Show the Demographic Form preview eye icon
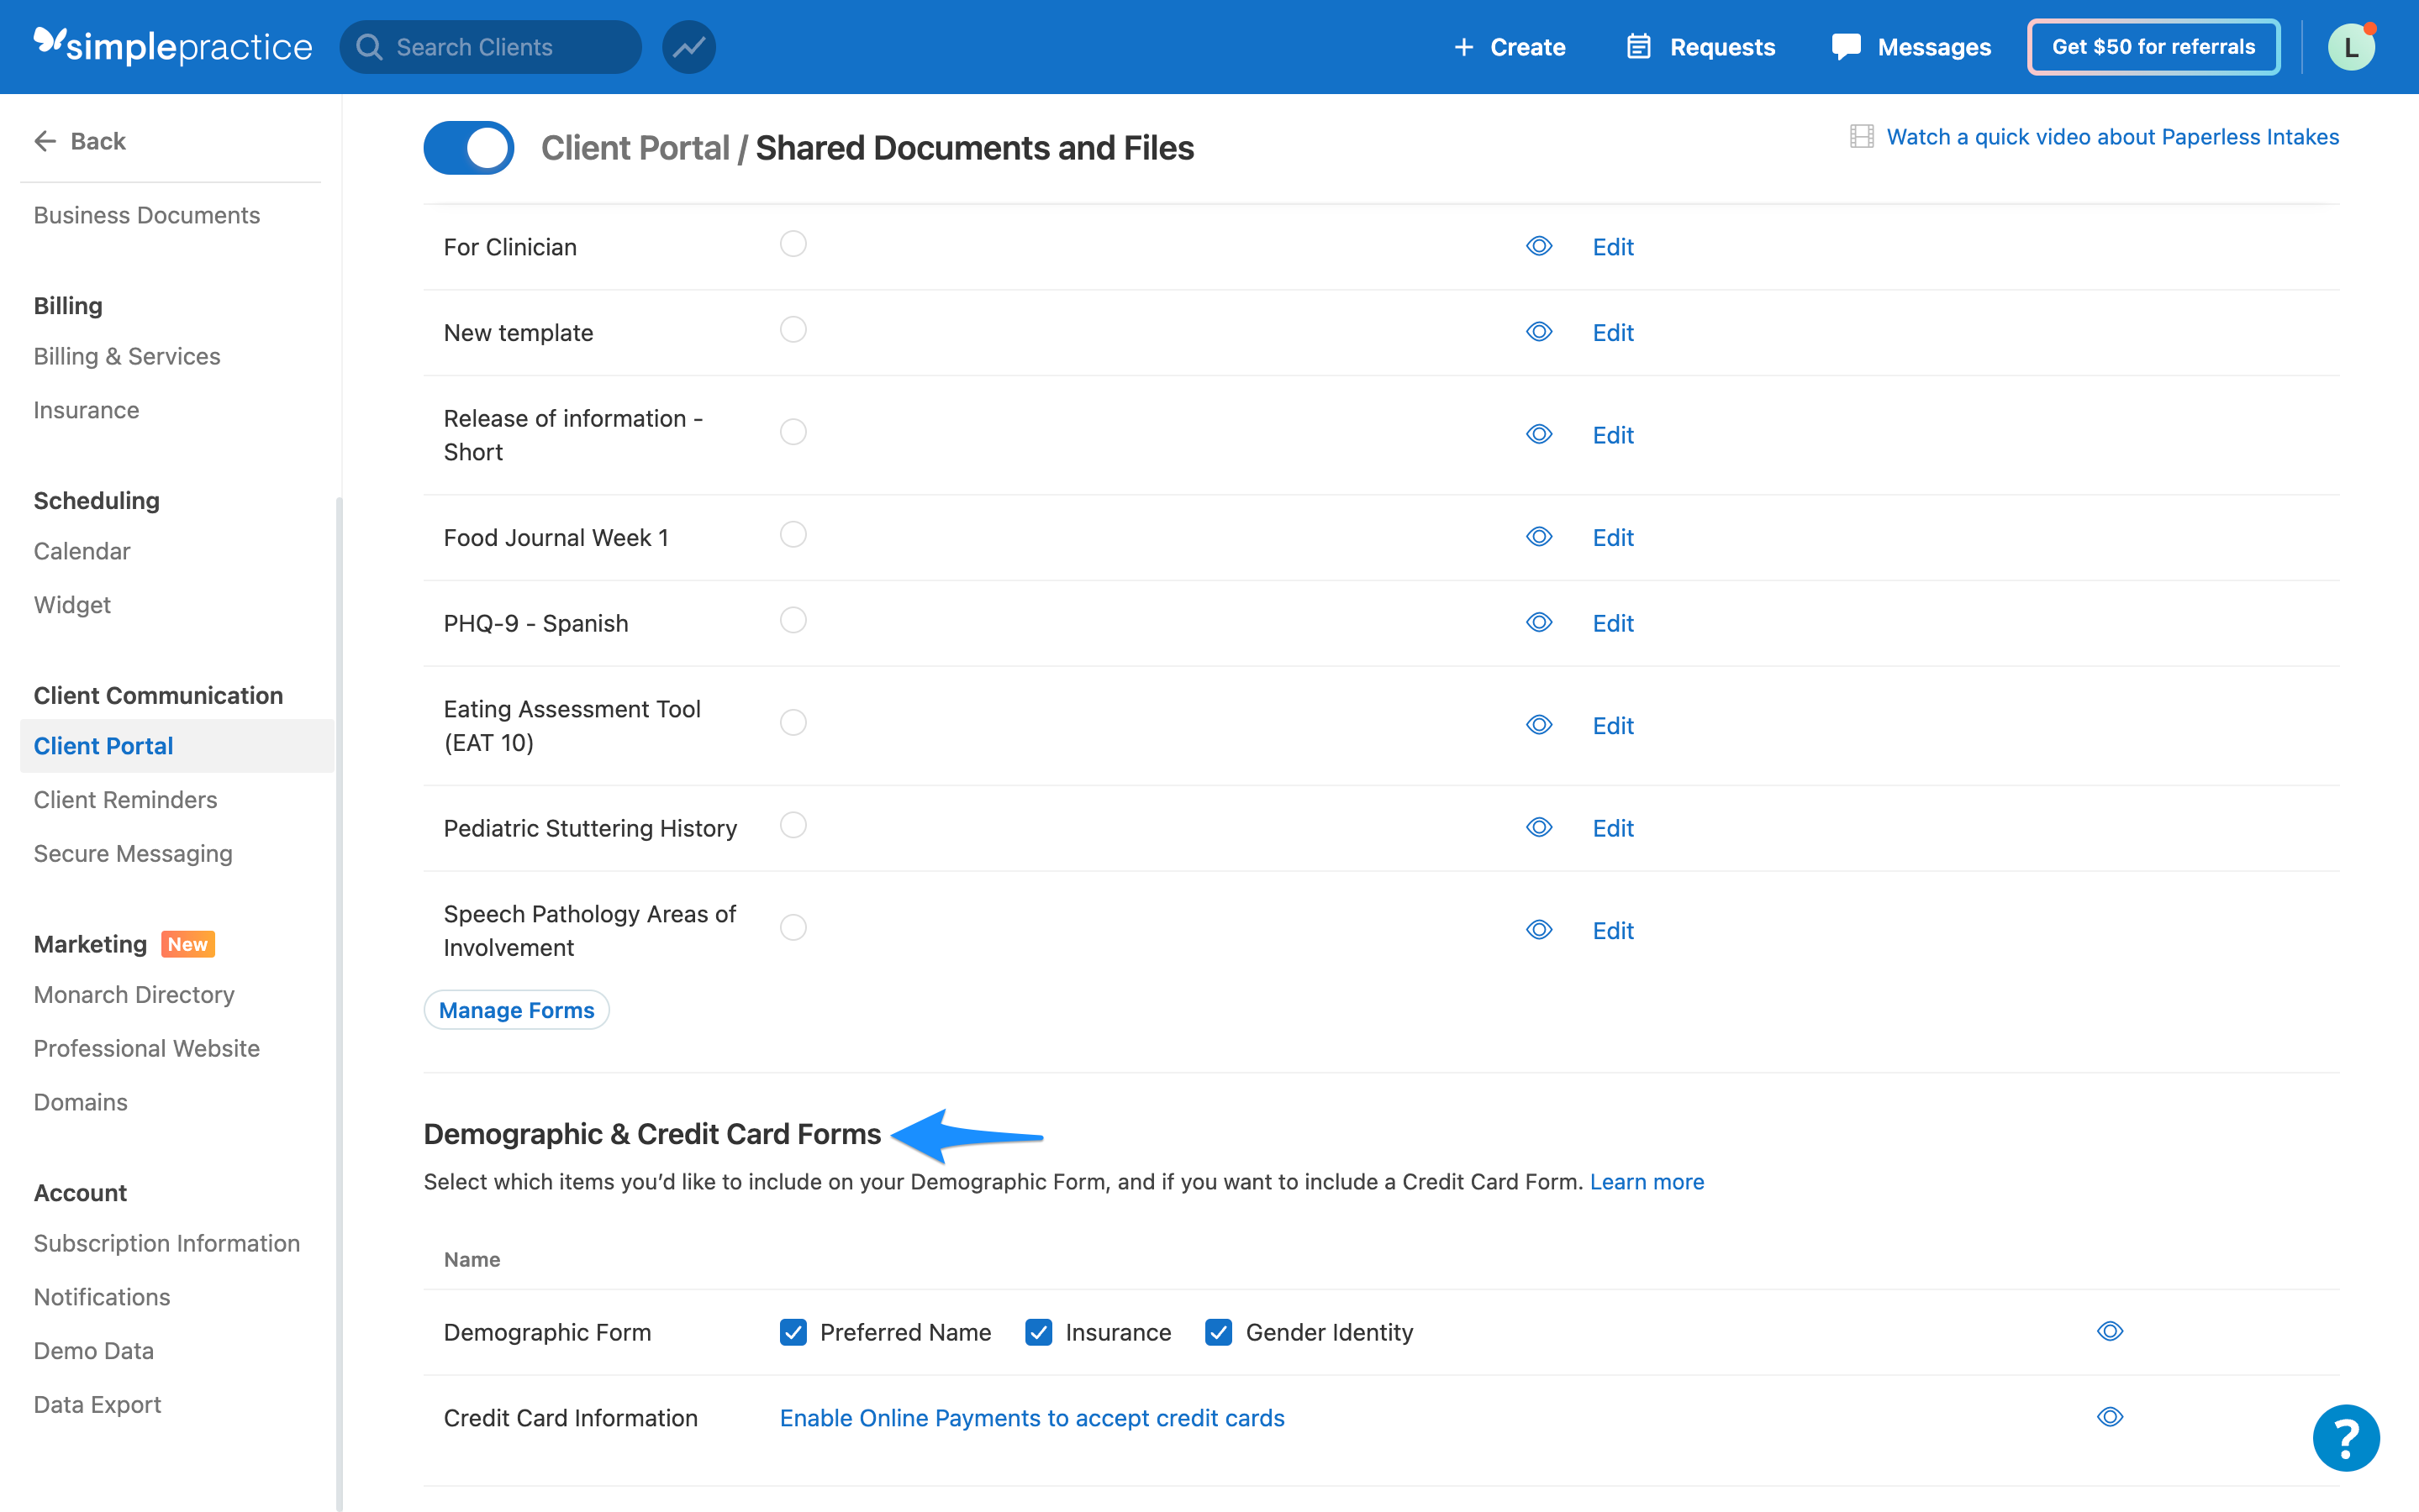2419x1512 pixels. tap(2109, 1331)
